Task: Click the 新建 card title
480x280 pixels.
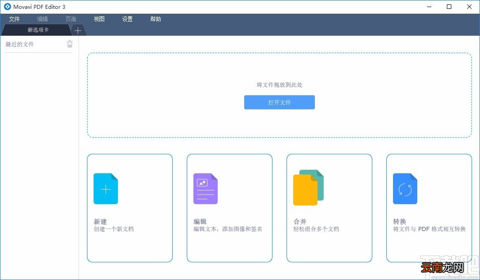Action: click(100, 221)
